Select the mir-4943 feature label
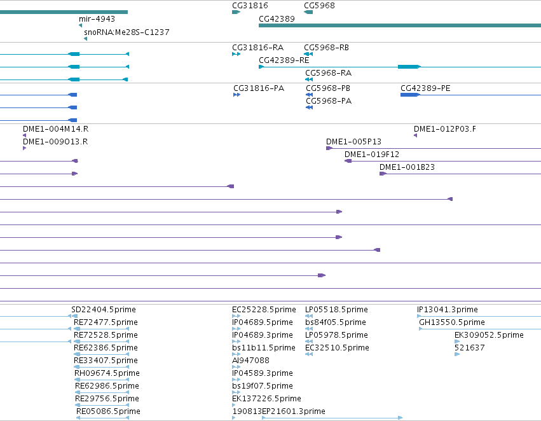The height and width of the screenshot is (421, 541). [x=97, y=19]
